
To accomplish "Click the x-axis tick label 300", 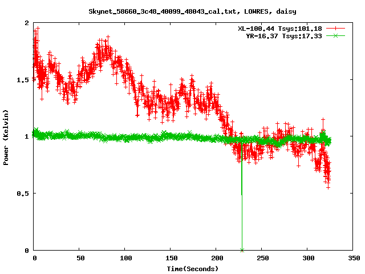I will pos(309,258).
